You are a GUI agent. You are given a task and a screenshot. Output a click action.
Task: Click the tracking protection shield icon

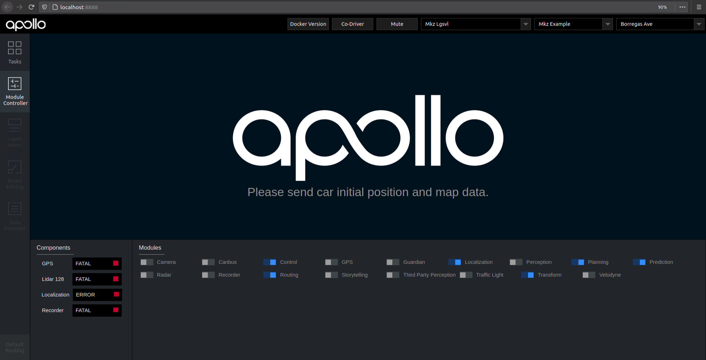coord(44,7)
